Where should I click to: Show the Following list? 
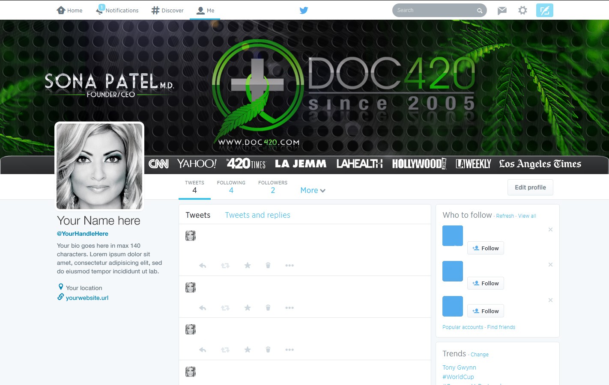(231, 187)
